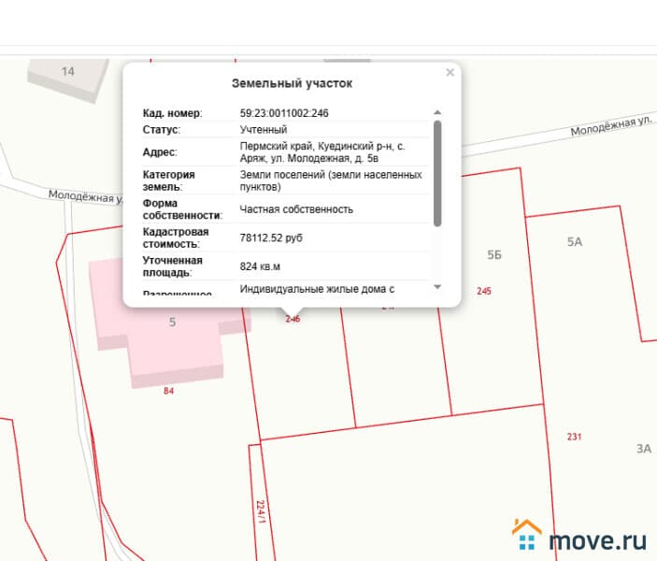Select the parcel labeled 231
The height and width of the screenshot is (561, 657).
coord(574,437)
